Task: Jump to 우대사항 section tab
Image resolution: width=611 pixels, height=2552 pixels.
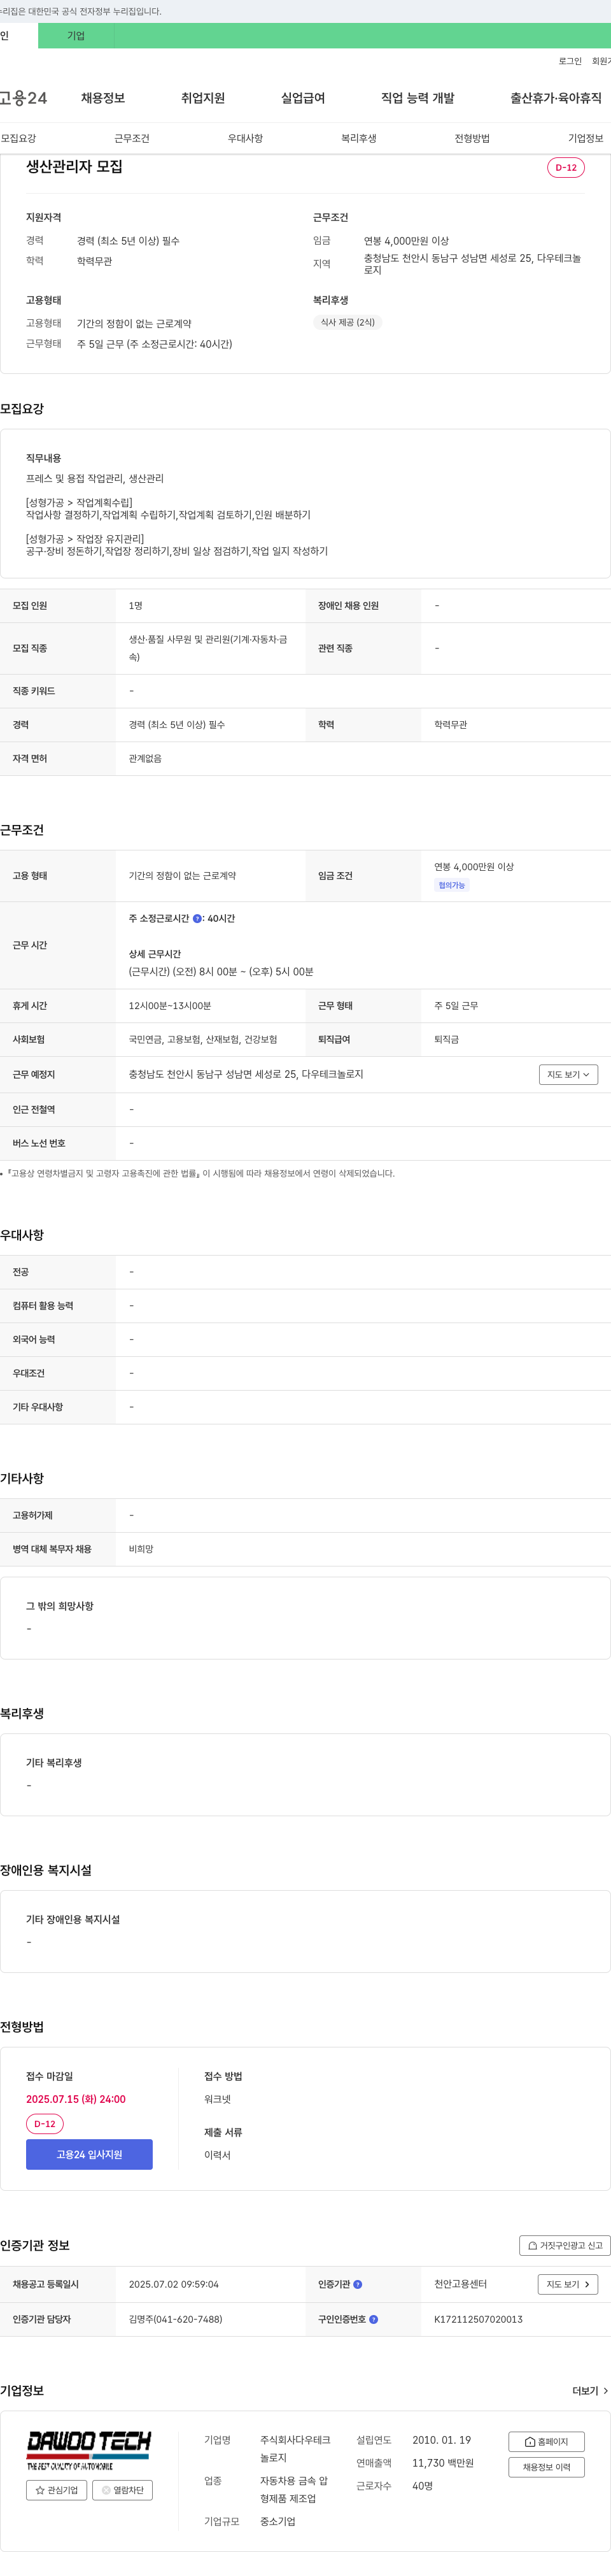Action: [246, 139]
